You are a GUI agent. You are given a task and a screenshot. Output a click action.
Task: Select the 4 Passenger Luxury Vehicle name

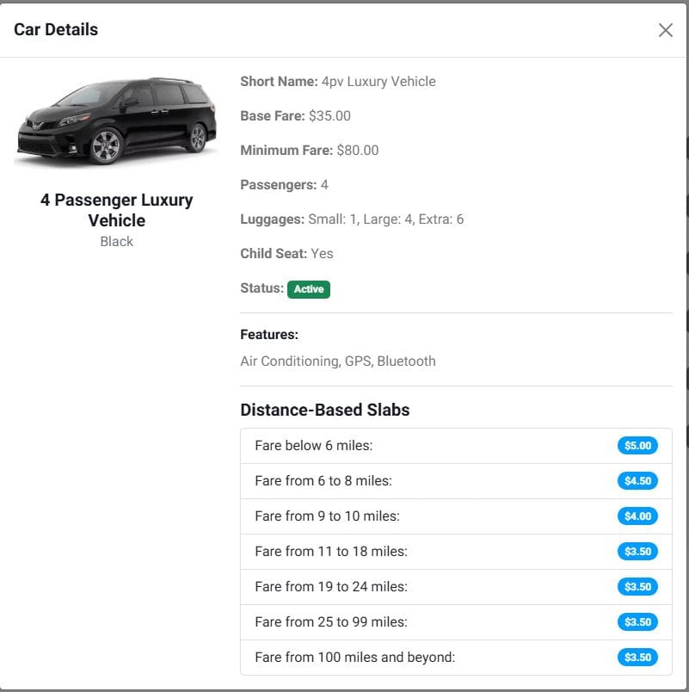tap(116, 210)
